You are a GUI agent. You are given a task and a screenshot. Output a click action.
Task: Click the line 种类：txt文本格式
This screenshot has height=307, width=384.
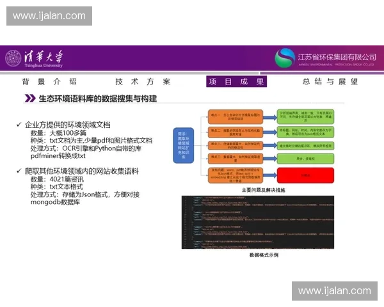(57, 187)
